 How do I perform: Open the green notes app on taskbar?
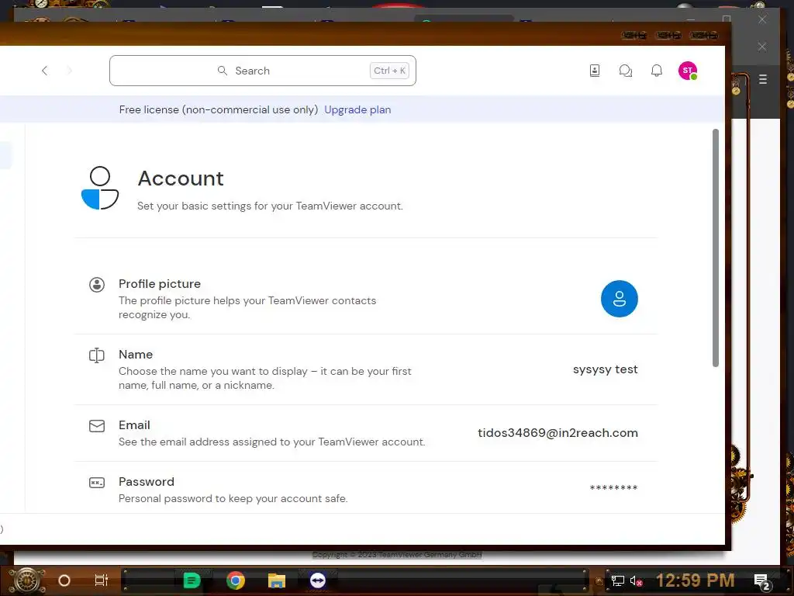[192, 580]
